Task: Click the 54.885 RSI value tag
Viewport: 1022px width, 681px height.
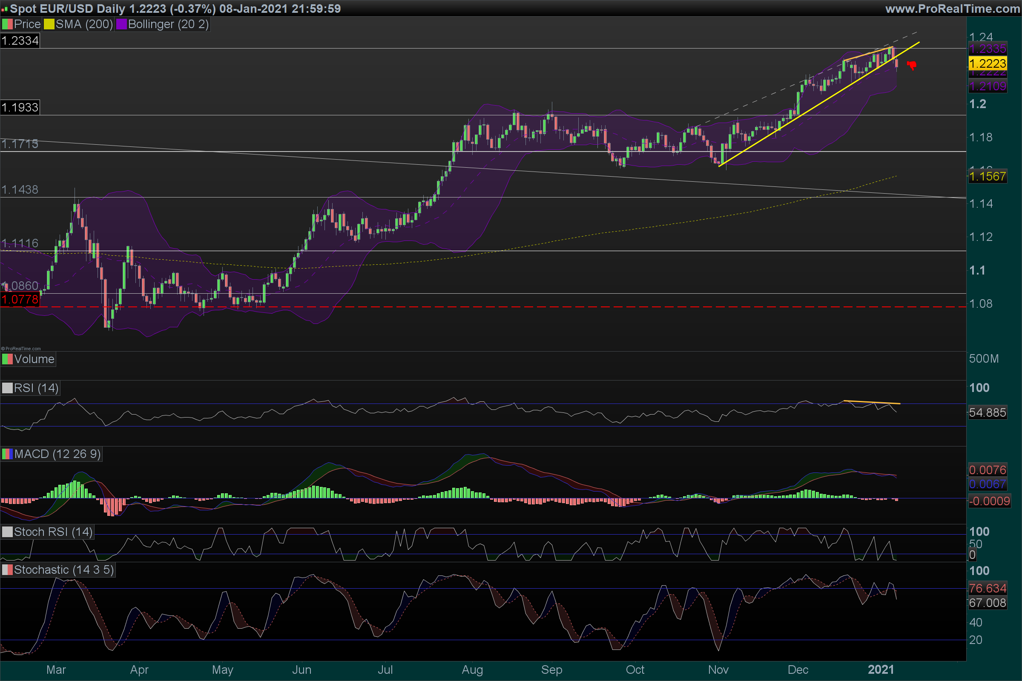Action: (x=987, y=412)
